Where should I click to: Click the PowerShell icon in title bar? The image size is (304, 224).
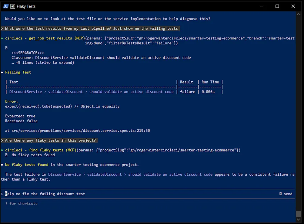6,6
